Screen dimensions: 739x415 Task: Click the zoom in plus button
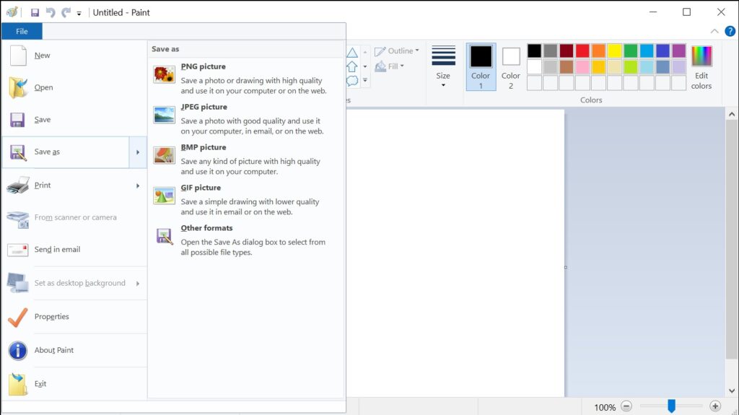[715, 406]
